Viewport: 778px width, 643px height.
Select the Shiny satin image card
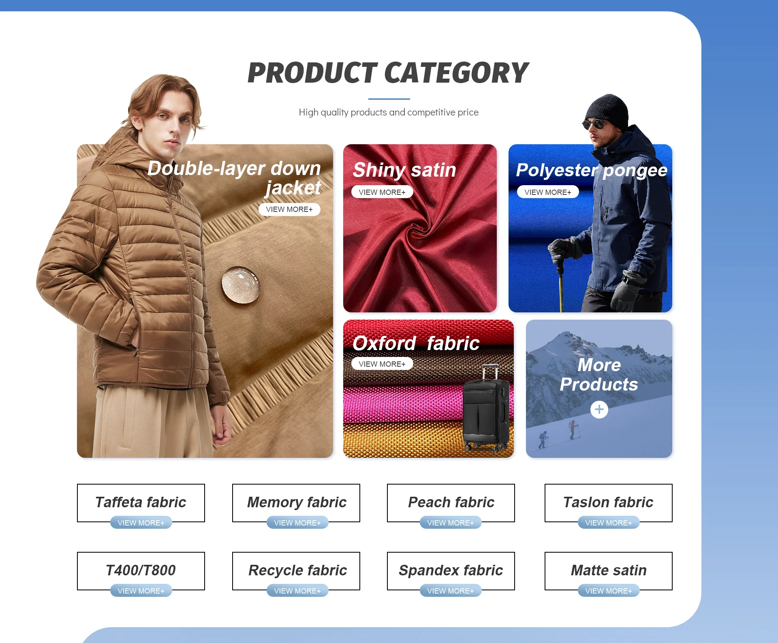click(420, 228)
